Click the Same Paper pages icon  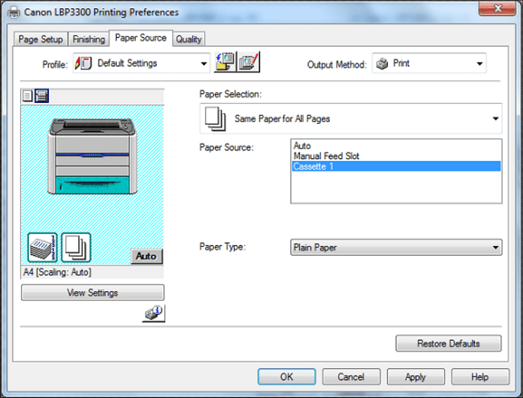tap(215, 119)
